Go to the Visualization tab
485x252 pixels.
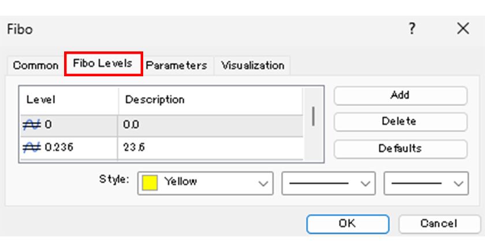pos(253,65)
